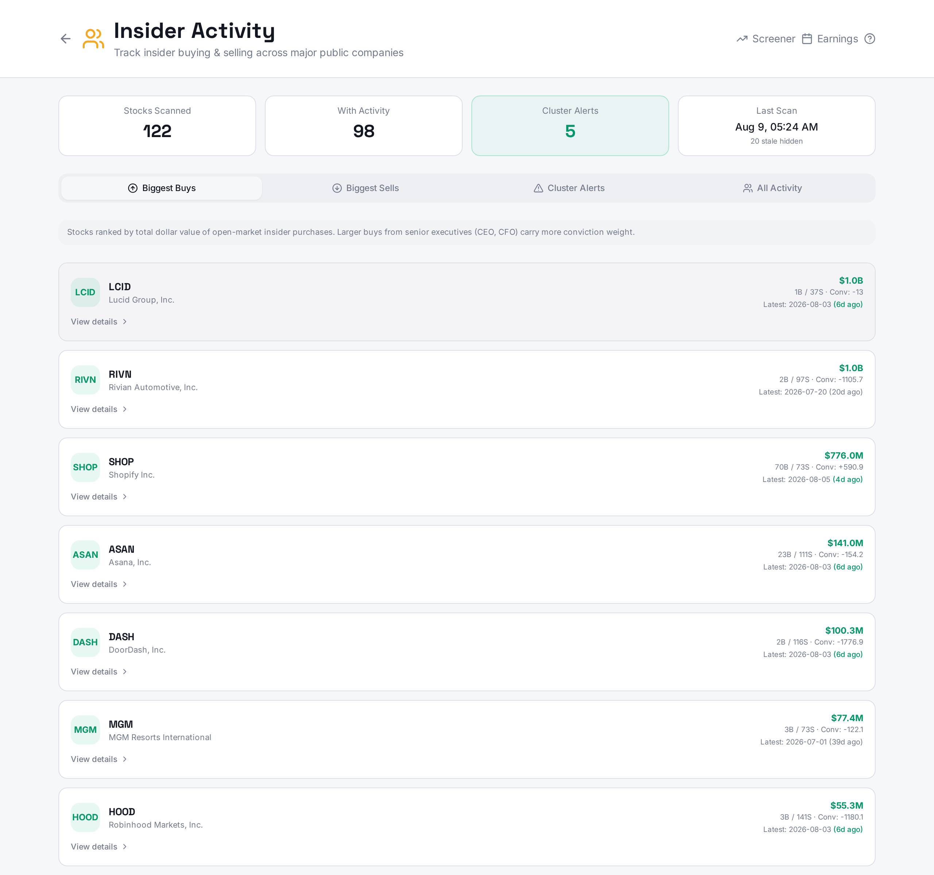
Task: Click the down-arrow icon on Biggest Sells
Action: point(337,188)
